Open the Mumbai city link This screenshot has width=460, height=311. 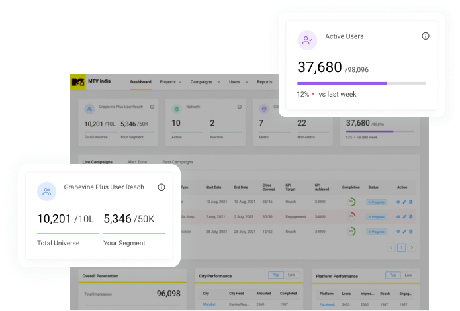(x=209, y=304)
